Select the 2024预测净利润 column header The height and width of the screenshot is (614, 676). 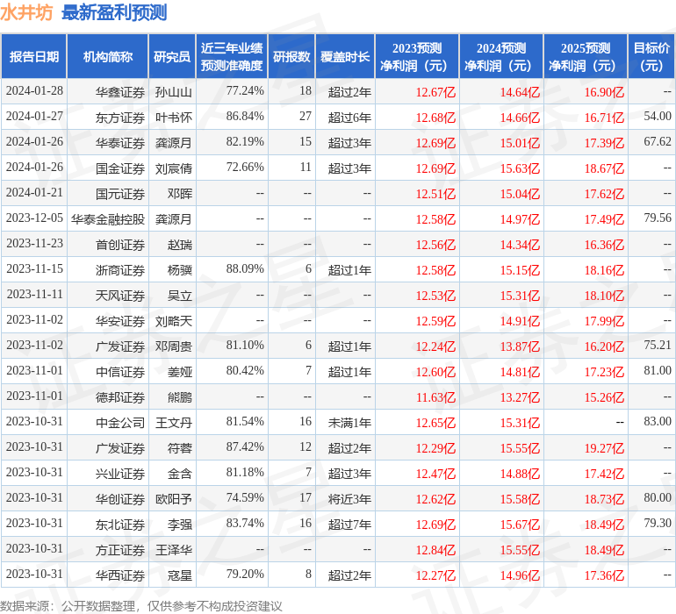pos(500,57)
